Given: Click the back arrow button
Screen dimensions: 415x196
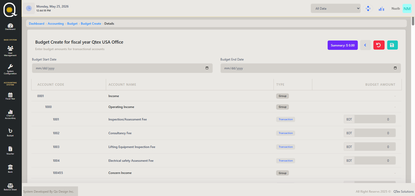Looking at the screenshot, I should pos(365,45).
